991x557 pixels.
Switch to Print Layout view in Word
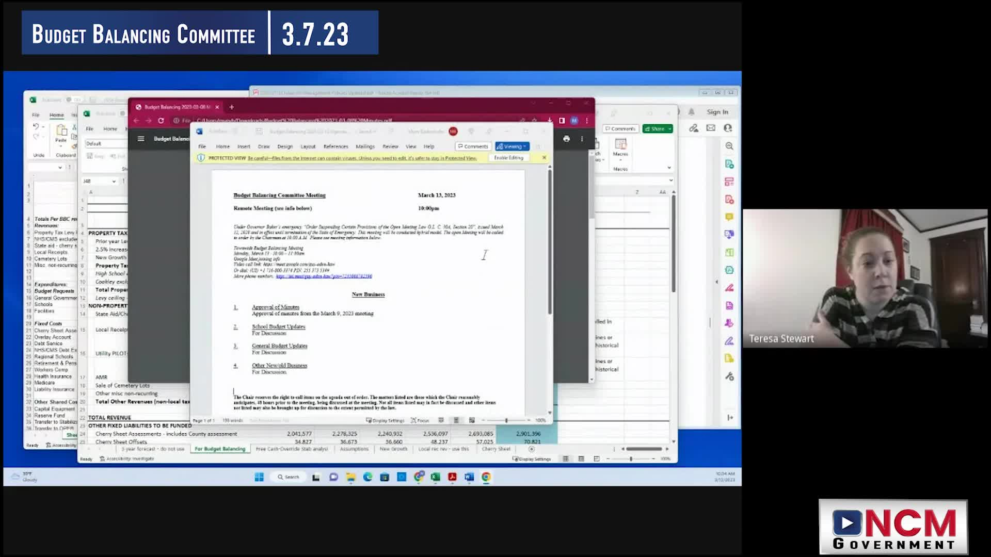click(x=456, y=420)
